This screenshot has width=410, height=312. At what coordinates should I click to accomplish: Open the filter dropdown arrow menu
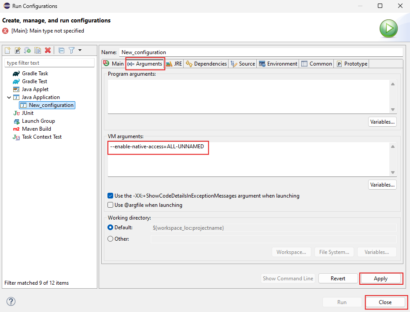click(x=80, y=51)
